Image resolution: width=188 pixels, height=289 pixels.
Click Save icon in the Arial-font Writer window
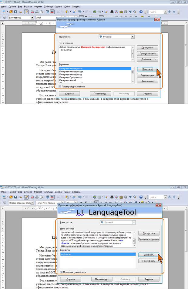(16, 12)
